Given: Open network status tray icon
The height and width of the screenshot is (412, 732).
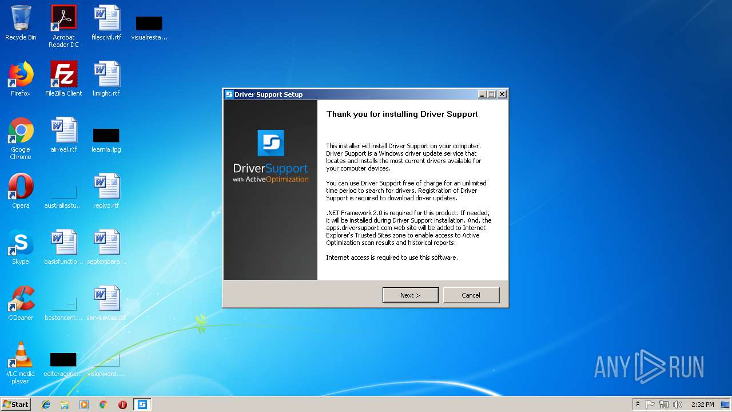Looking at the screenshot, I should point(664,405).
